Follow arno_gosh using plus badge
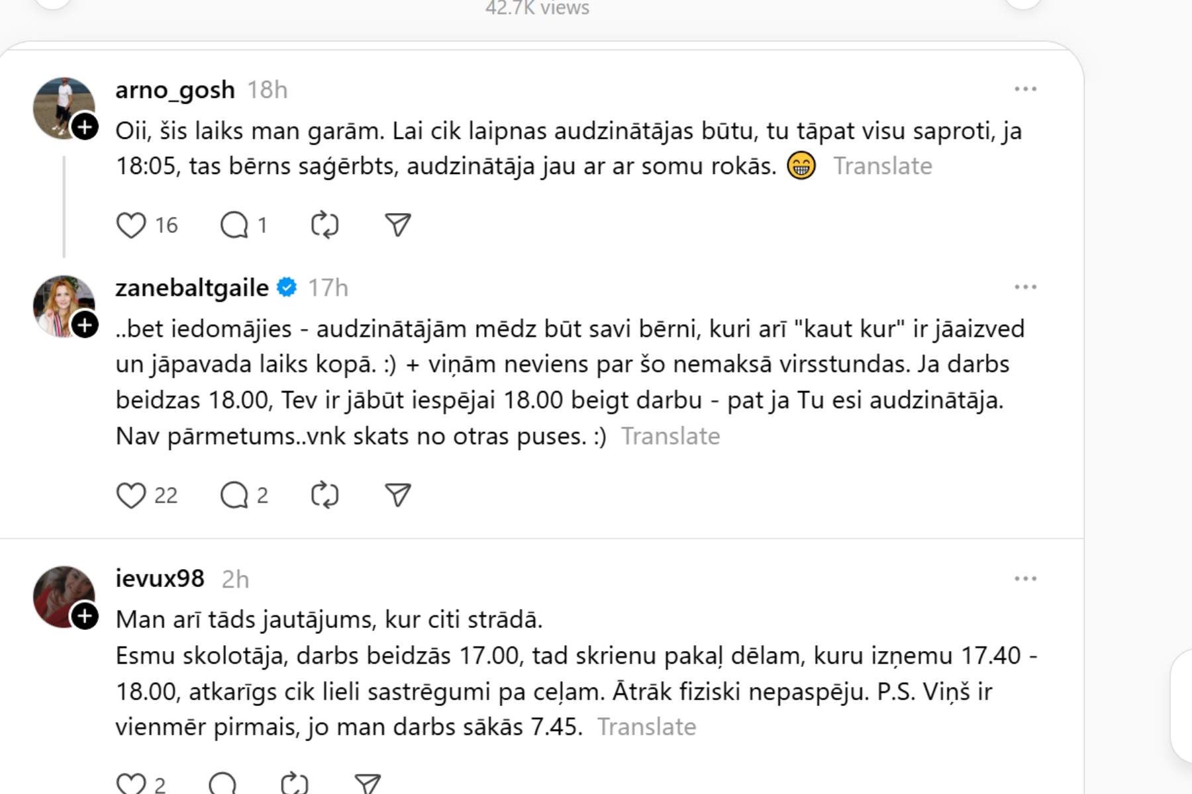1192x794 pixels. 85,127
